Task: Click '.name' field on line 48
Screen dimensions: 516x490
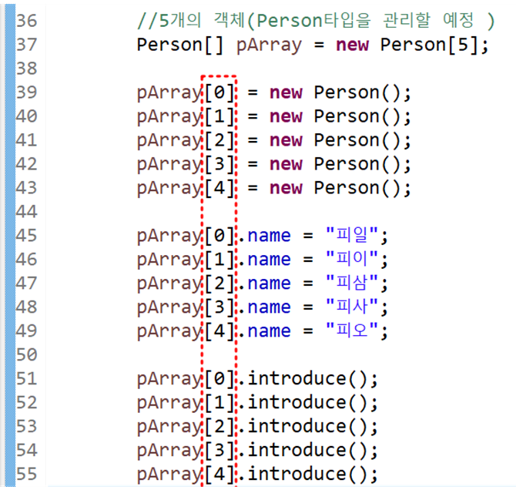Action: (x=265, y=307)
